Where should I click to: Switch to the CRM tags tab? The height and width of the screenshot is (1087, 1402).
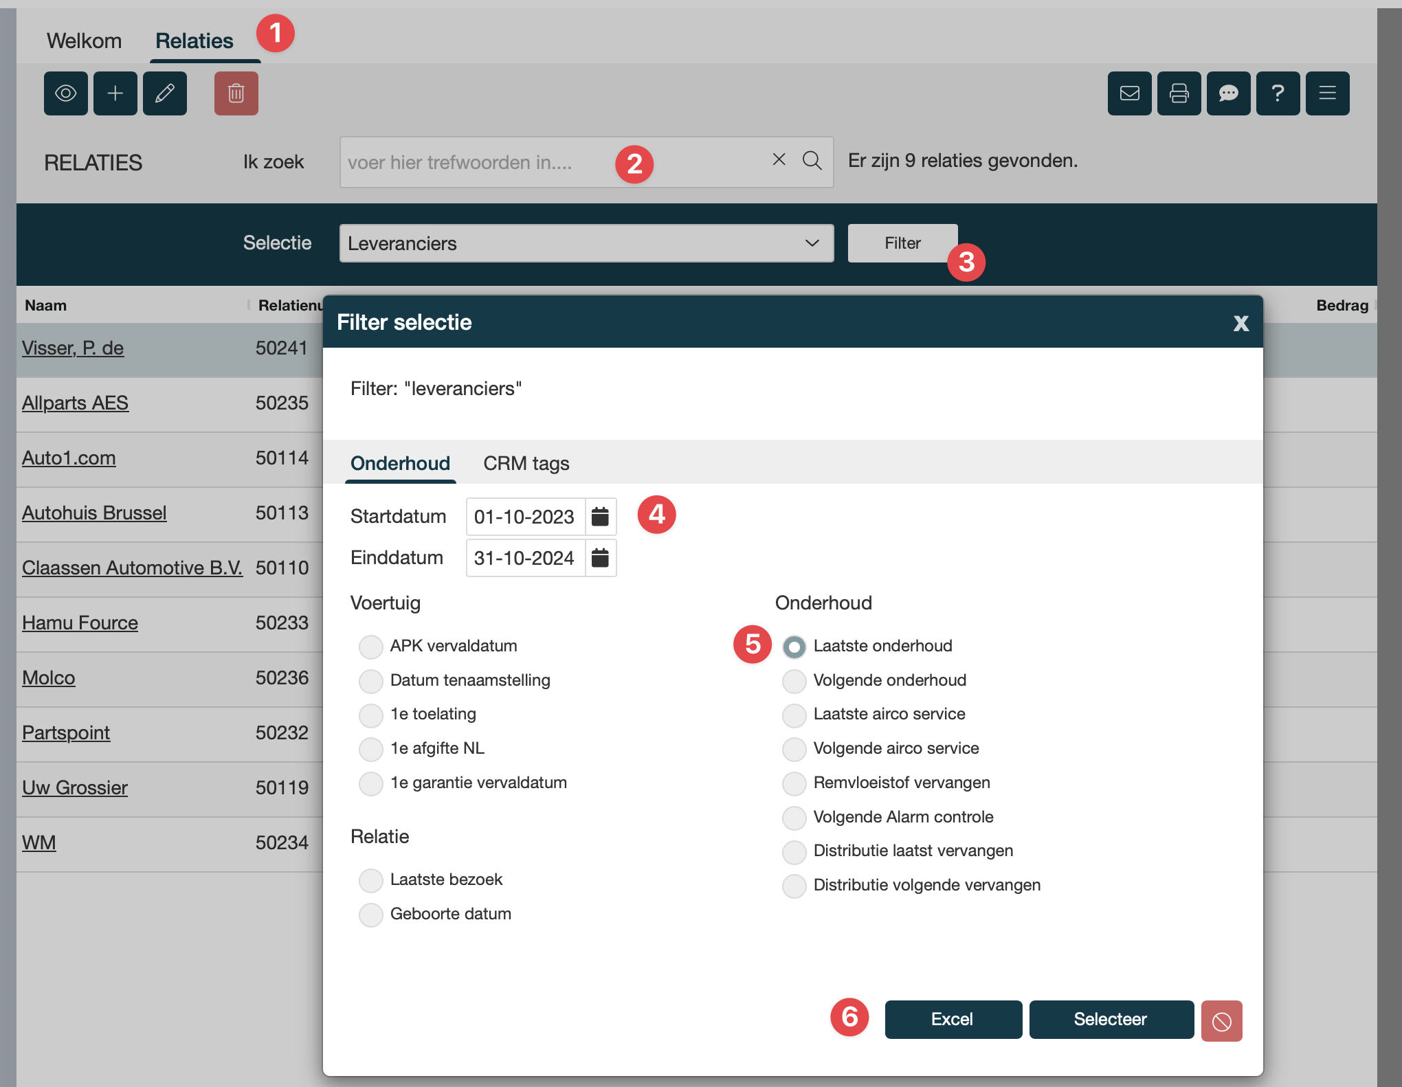pos(526,464)
